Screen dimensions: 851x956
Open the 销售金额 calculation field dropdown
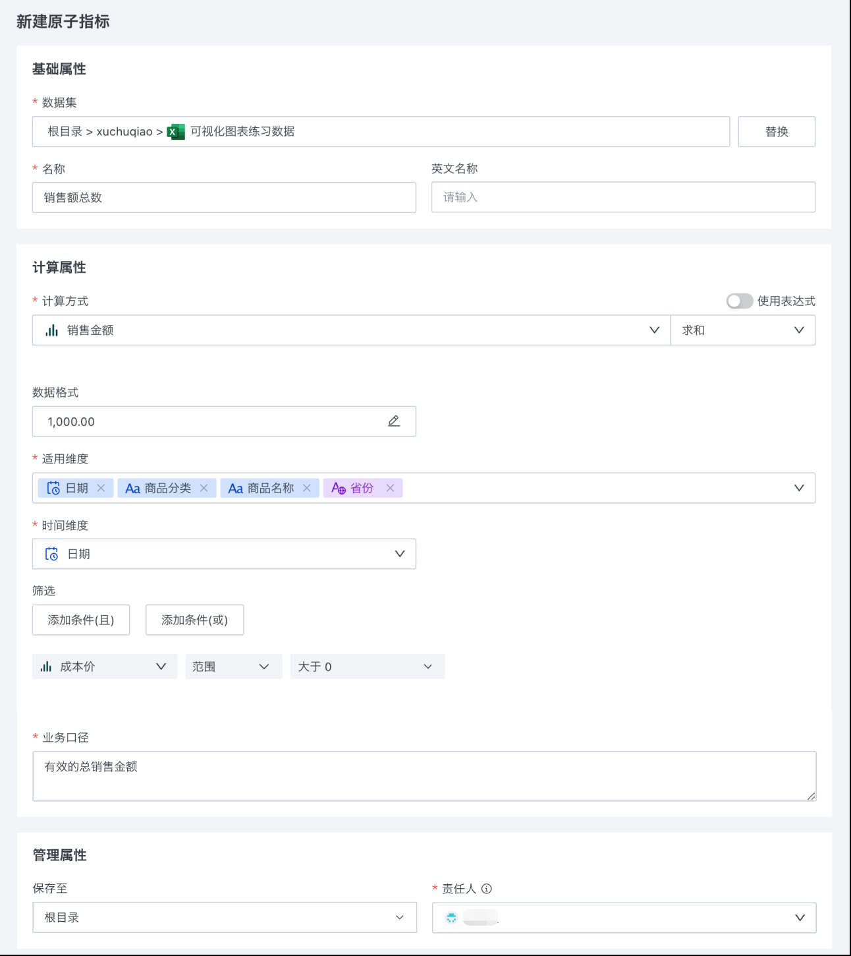[x=350, y=330]
